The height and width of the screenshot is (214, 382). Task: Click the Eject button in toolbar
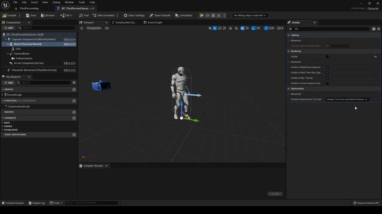coord(219,15)
